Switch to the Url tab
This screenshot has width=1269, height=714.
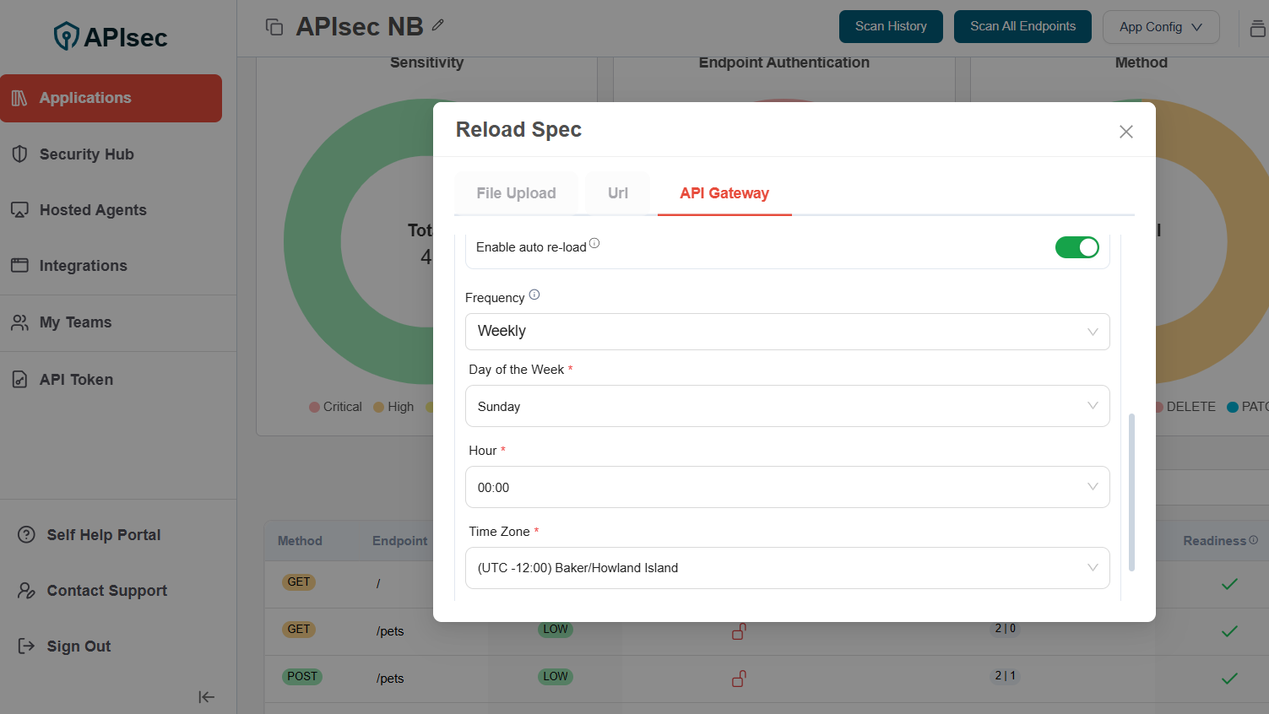click(617, 192)
